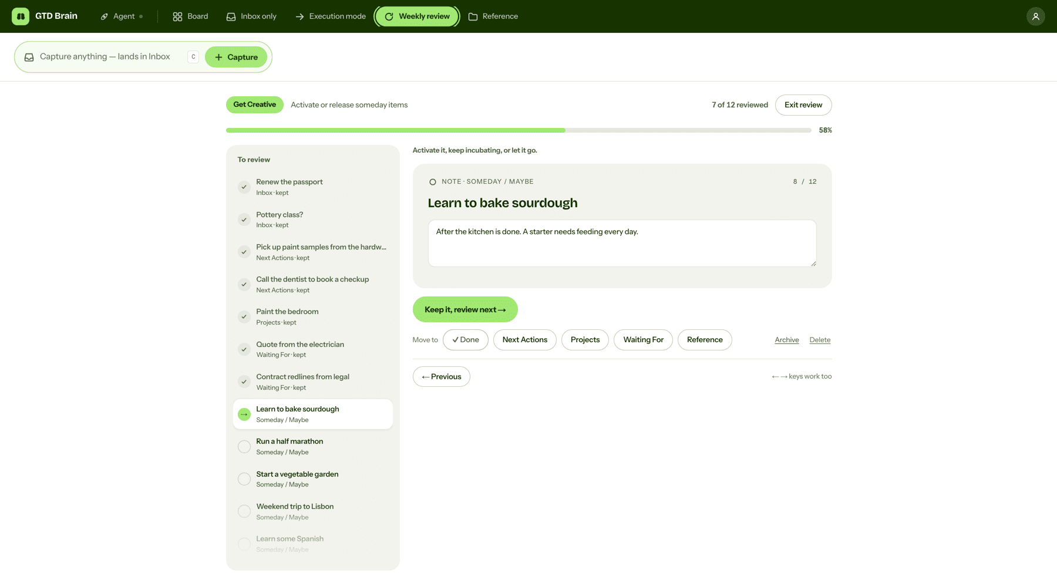Open the user profile avatar icon
The image size is (1057, 587).
(1035, 16)
